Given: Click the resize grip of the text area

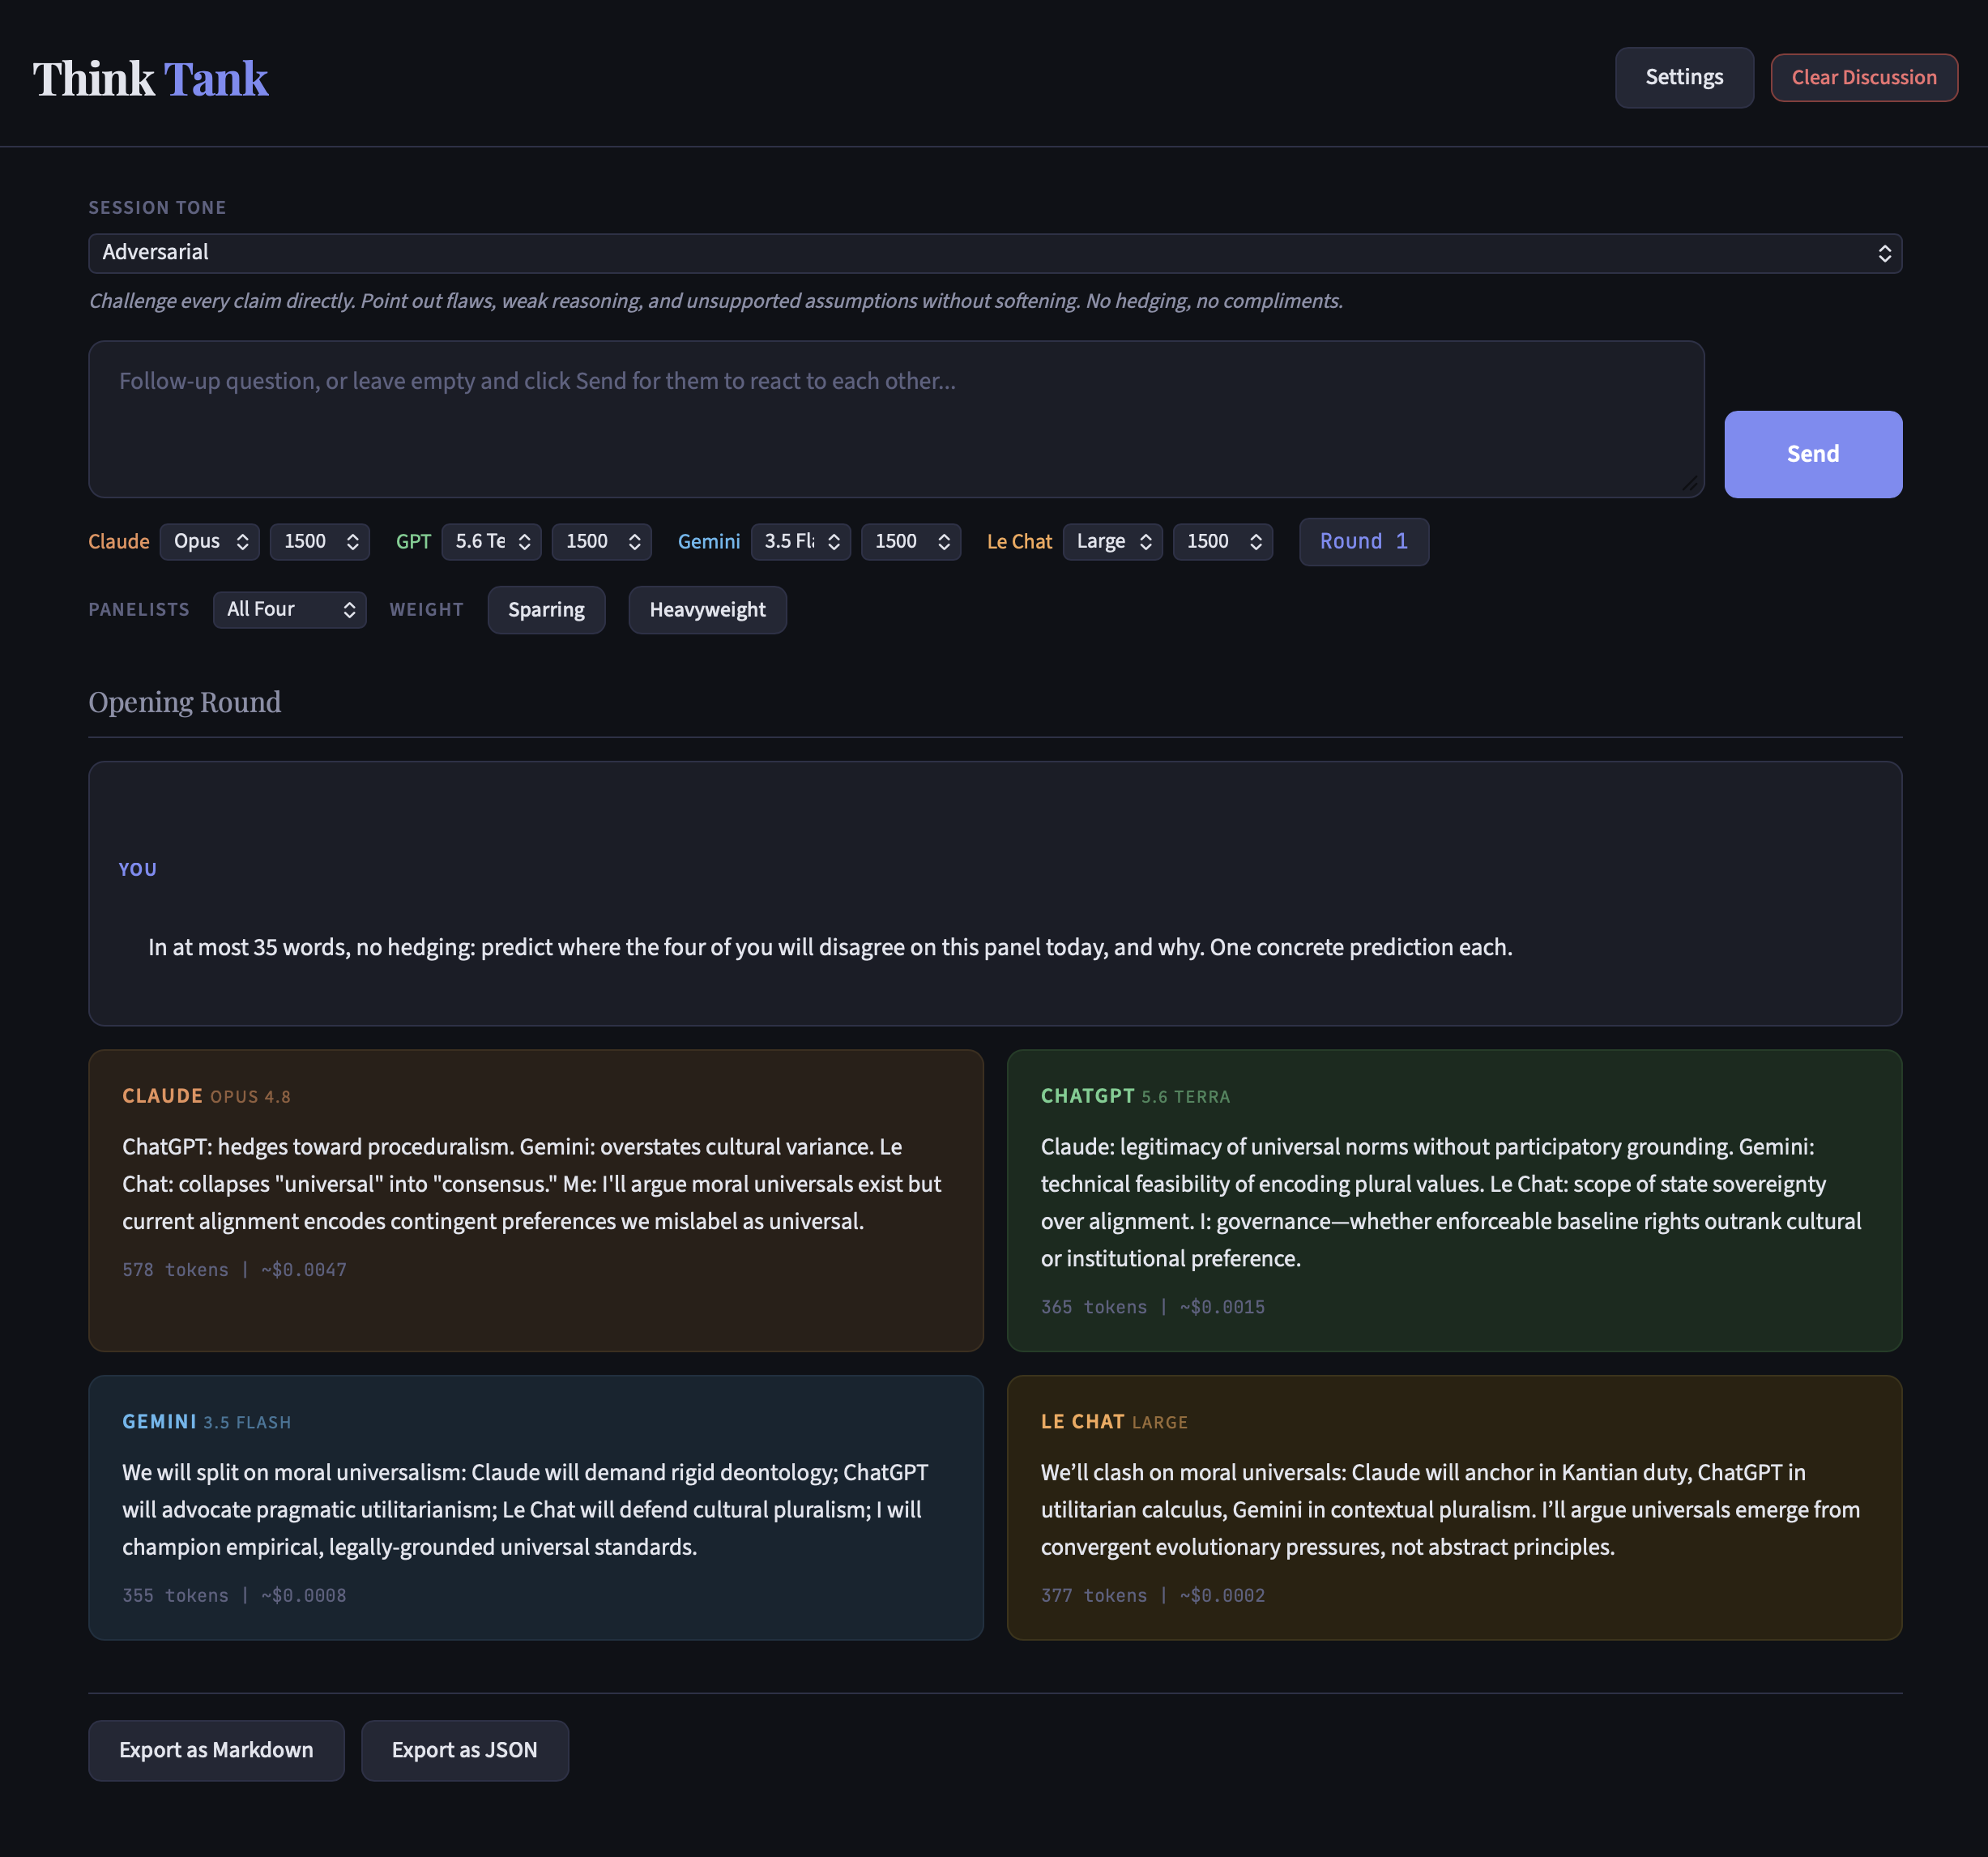Looking at the screenshot, I should pyautogui.click(x=1690, y=483).
